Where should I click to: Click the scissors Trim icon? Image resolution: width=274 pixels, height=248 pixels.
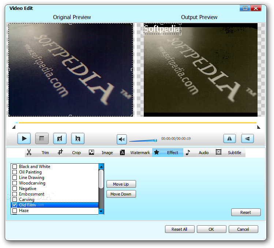[29, 152]
